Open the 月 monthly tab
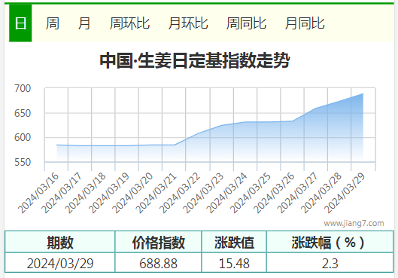Image resolution: width=398 pixels, height=278 pixels. 84,23
